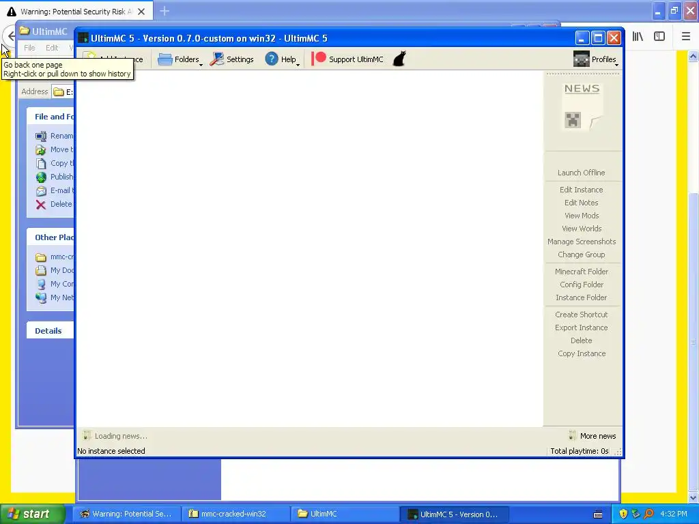Click the blue Folders icon in toolbar
The image size is (699, 524).
[165, 59]
